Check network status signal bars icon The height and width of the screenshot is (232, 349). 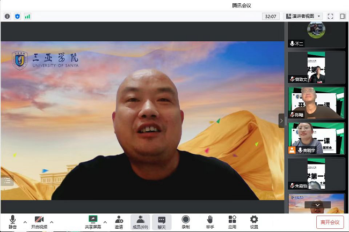tap(27, 16)
